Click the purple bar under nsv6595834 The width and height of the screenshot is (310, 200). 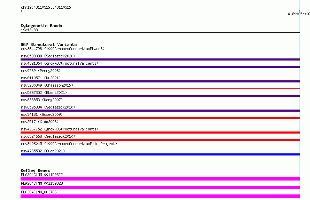(x=160, y=111)
